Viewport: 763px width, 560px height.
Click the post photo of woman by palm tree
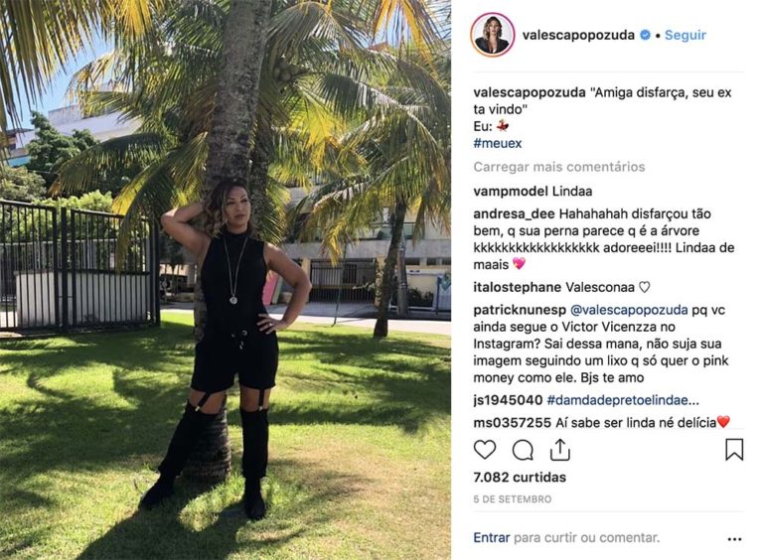coord(226,280)
